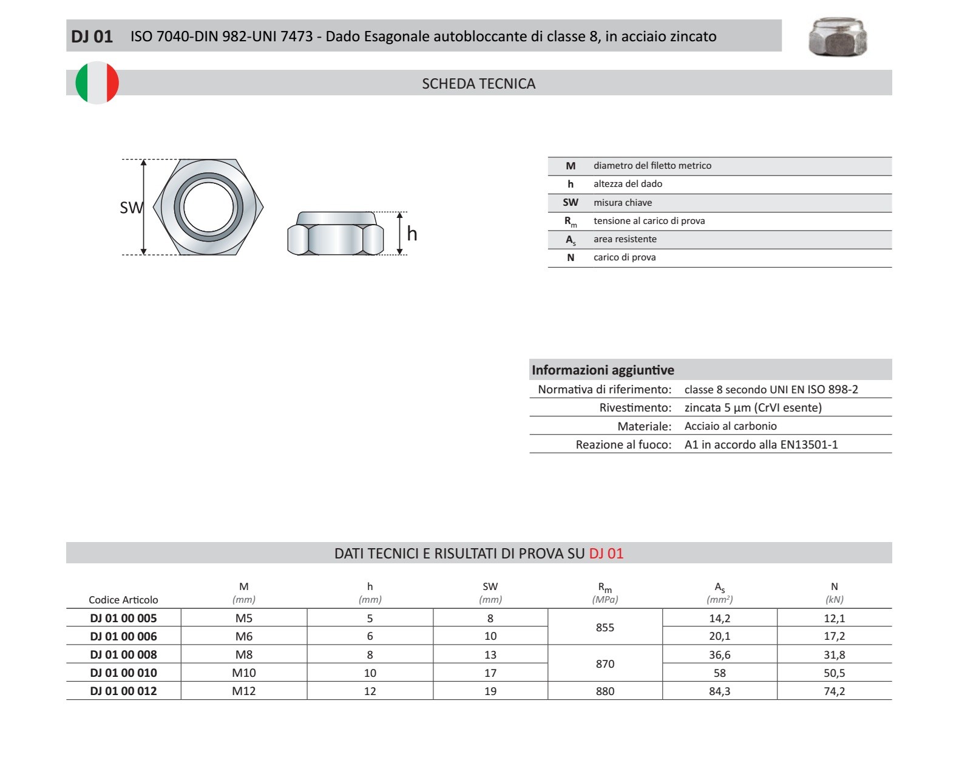Image resolution: width=962 pixels, height=760 pixels.
Task: Select article code DJ 01 00 010
Action: pyautogui.click(x=123, y=673)
